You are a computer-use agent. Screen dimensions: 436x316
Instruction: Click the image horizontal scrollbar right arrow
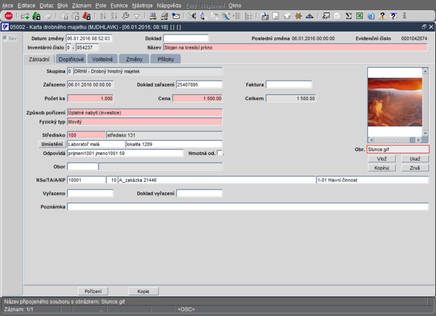(x=419, y=140)
